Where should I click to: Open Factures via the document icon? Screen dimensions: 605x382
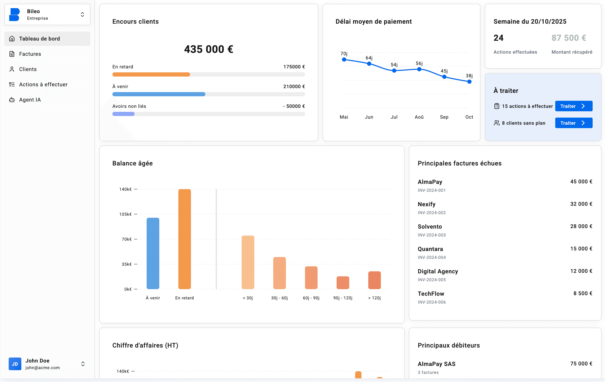tap(12, 54)
